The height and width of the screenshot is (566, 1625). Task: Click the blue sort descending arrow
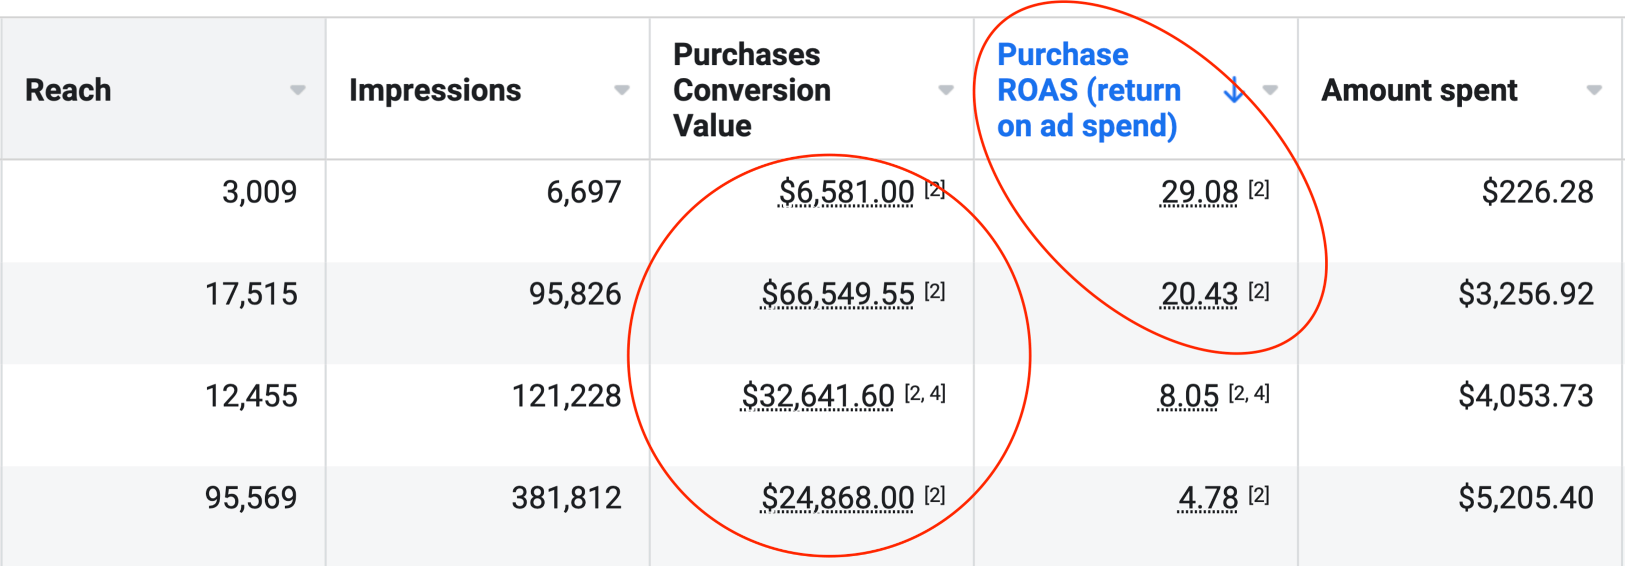1233,90
